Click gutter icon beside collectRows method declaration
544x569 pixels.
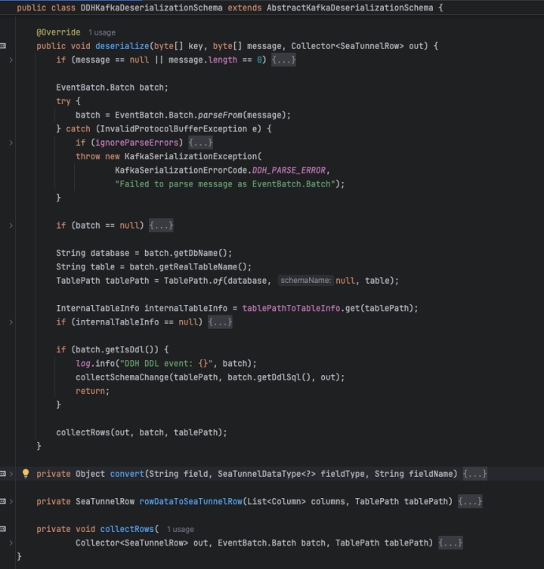[x=3, y=529]
